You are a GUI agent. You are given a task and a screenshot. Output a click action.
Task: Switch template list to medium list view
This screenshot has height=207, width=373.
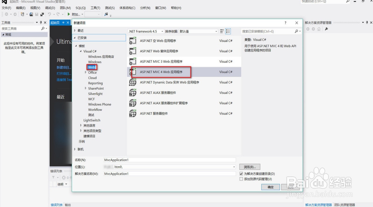click(228, 31)
